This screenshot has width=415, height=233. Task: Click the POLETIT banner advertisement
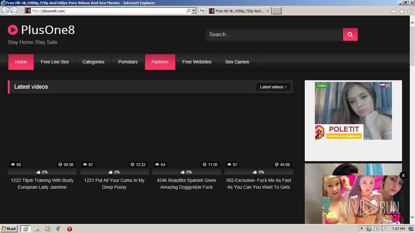tap(338, 132)
